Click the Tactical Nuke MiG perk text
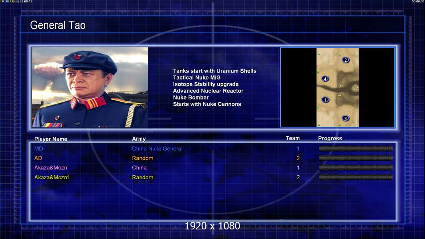 coord(197,77)
